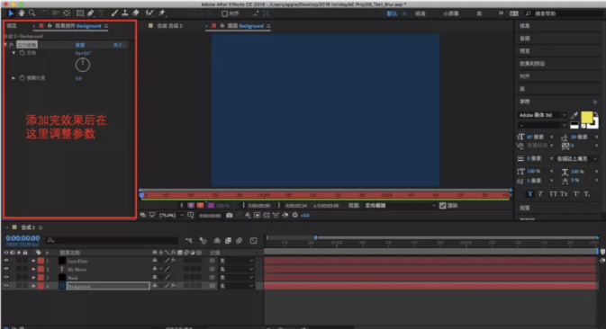The image size is (606, 329).
Task: Select the Eraser tool
Action: 136,13
